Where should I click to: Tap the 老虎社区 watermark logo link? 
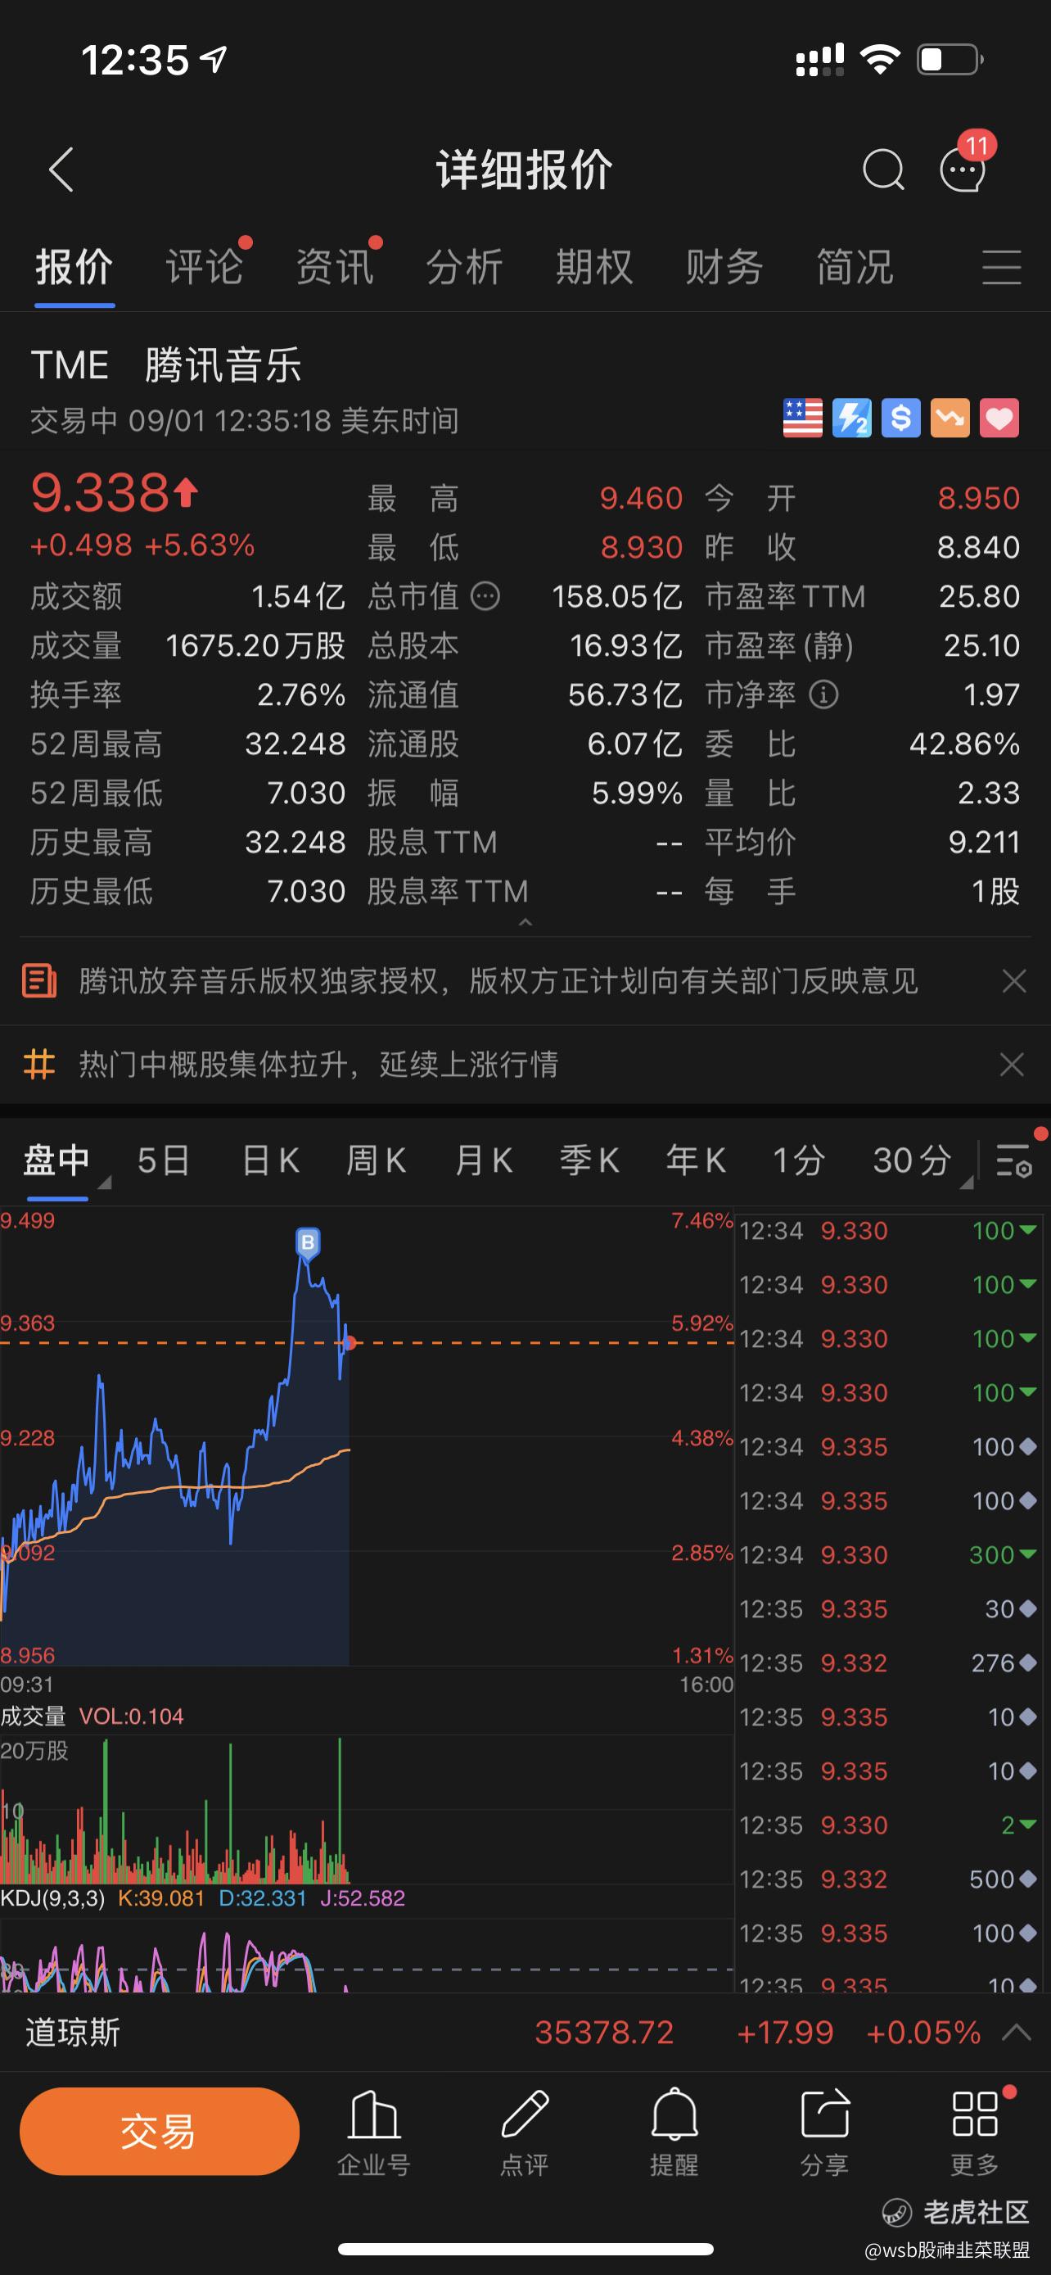point(956,2211)
